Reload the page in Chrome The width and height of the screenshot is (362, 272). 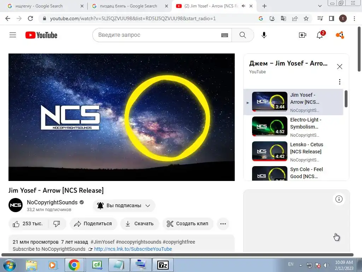tap(30, 18)
